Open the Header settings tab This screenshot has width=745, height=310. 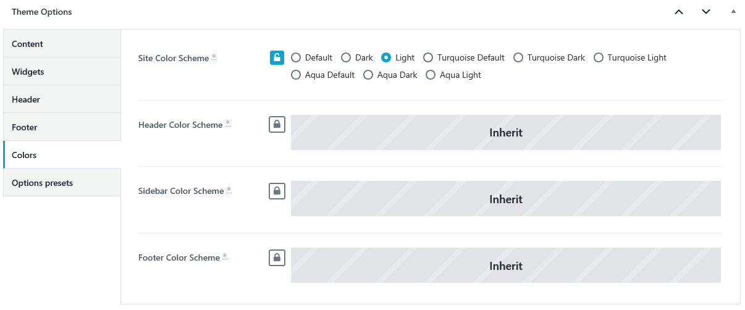pyautogui.click(x=62, y=99)
